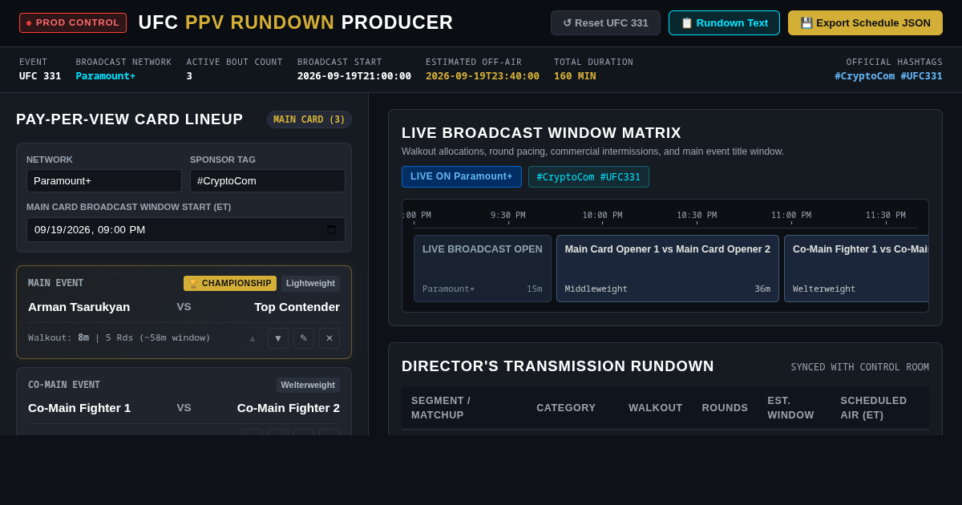962x505 pixels.
Task: Click the Pay-Per-View Card Lineup heading
Action: click(x=130, y=119)
